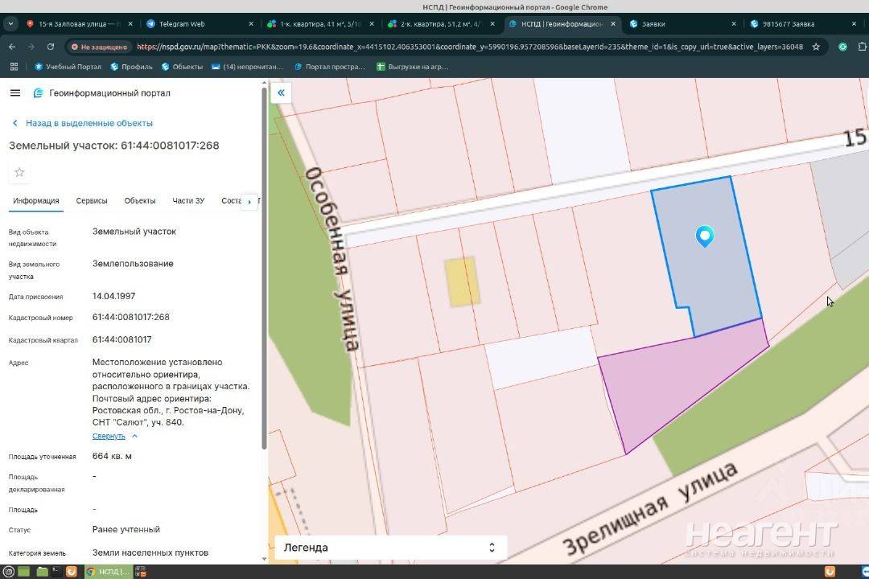The height and width of the screenshot is (579, 869).
Task: Click the blue location pin on the map
Action: (x=705, y=236)
